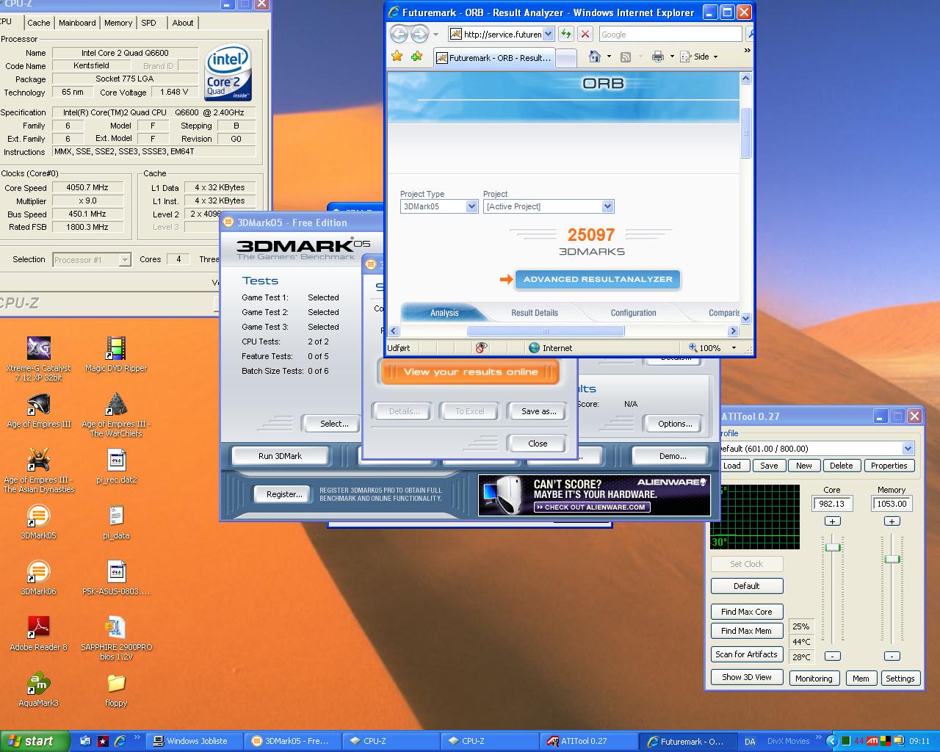Viewport: 940px width, 752px height.
Task: Open Magic DVD Ripper desktop icon
Action: (116, 354)
